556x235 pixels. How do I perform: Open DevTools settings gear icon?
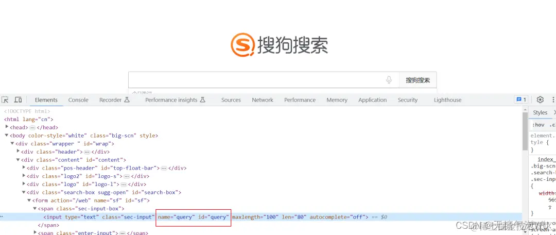pos(540,100)
